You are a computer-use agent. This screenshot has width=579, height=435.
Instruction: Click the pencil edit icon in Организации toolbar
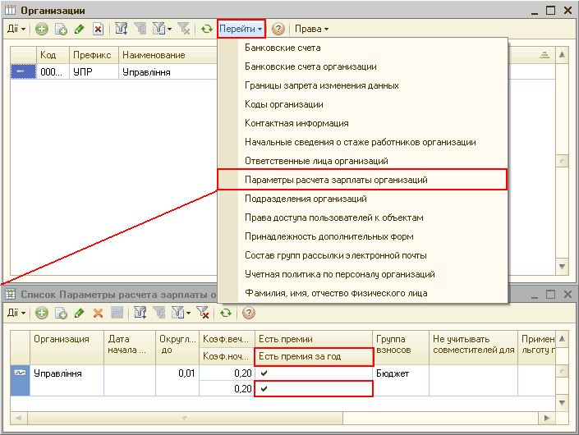[80, 30]
